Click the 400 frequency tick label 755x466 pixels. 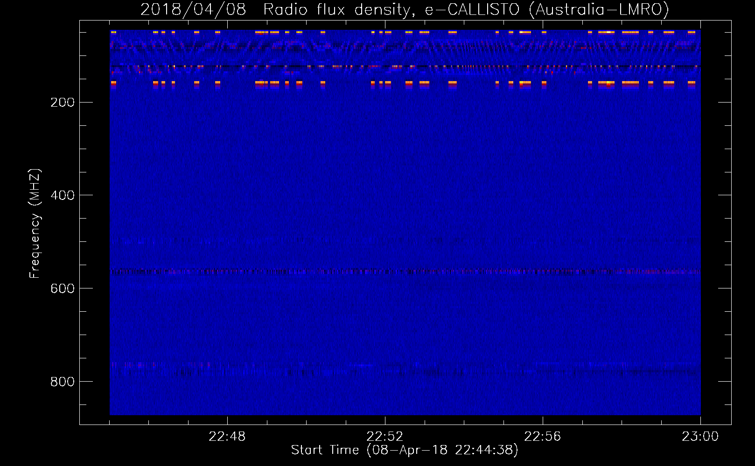point(63,196)
